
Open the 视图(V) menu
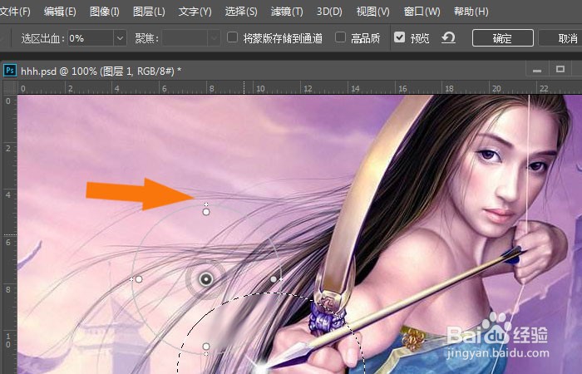pyautogui.click(x=372, y=12)
